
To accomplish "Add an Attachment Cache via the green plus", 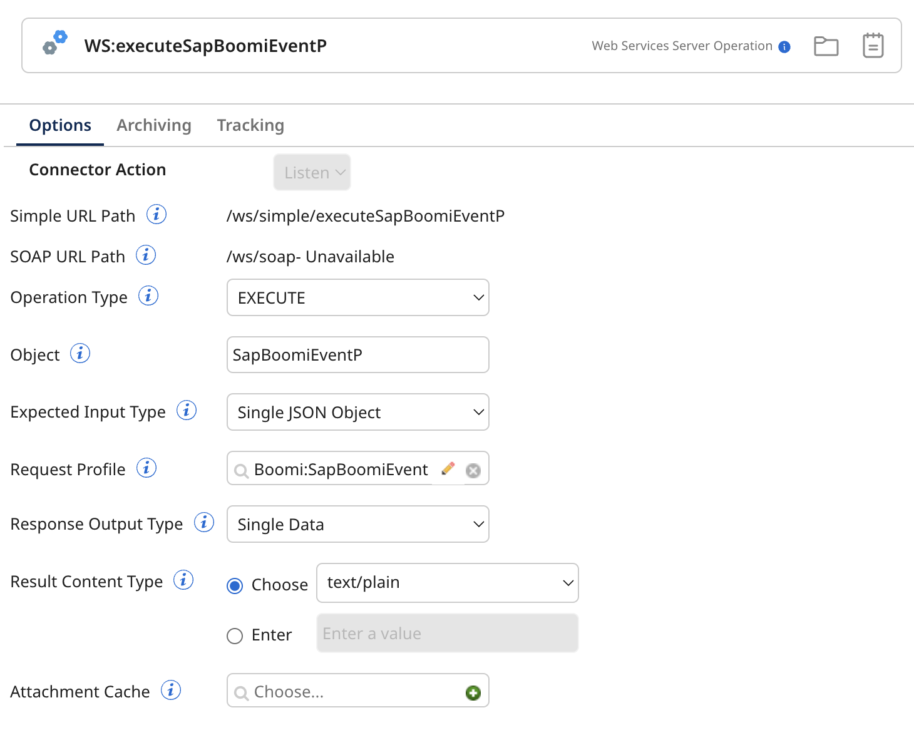I will [x=473, y=692].
